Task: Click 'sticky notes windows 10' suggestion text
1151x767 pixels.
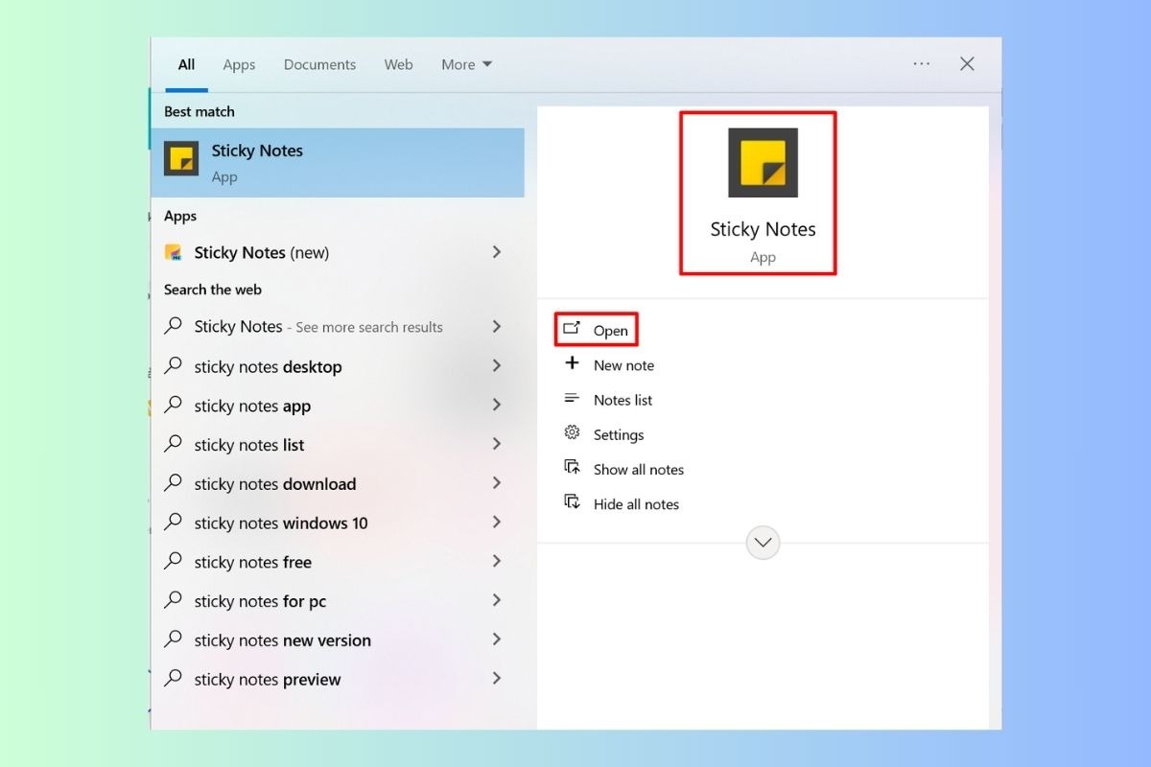Action: pyautogui.click(x=281, y=523)
